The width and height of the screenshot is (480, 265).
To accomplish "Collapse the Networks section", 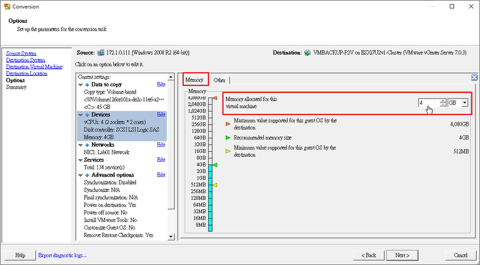I will coord(80,145).
